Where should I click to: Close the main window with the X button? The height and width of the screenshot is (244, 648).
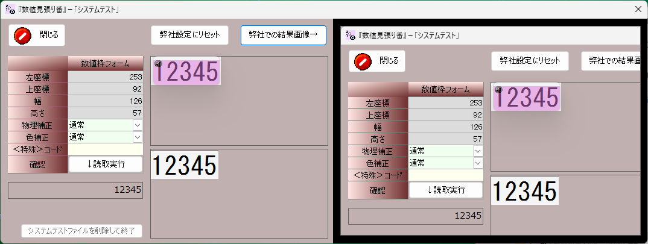click(x=638, y=9)
